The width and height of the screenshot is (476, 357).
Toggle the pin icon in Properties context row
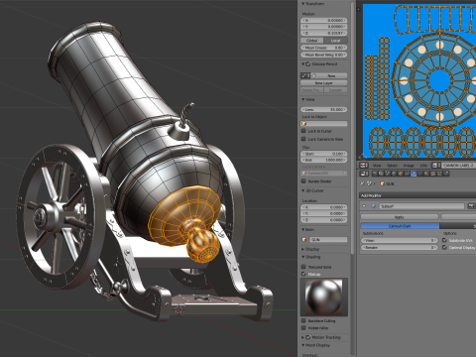362,183
